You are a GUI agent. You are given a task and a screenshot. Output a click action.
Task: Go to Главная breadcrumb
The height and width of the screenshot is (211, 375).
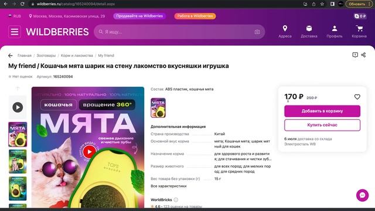25,56
